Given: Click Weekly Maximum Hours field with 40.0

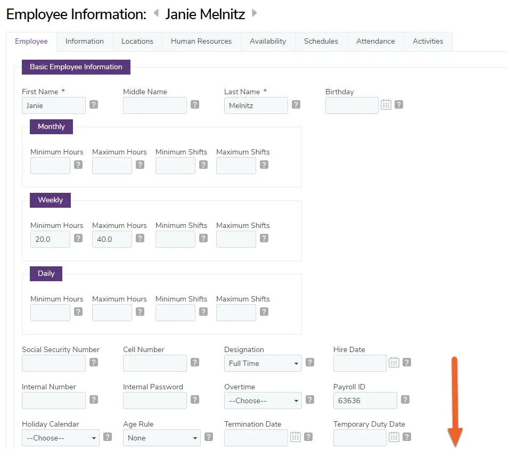Looking at the screenshot, I should tap(112, 239).
